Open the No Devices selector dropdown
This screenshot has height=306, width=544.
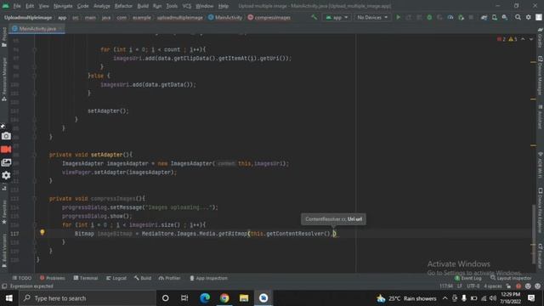[372, 17]
